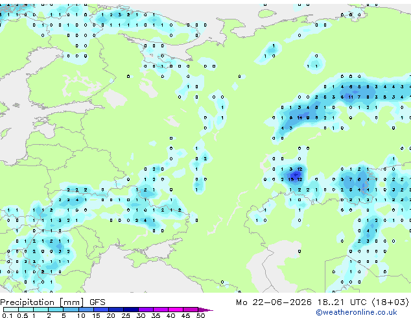Screen dimensions: 411x318
Task: Click the legend arrow tip beyond 50 mm
Action: (205, 310)
